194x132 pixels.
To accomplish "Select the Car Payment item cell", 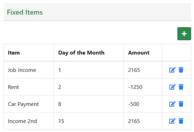I will (x=29, y=104).
